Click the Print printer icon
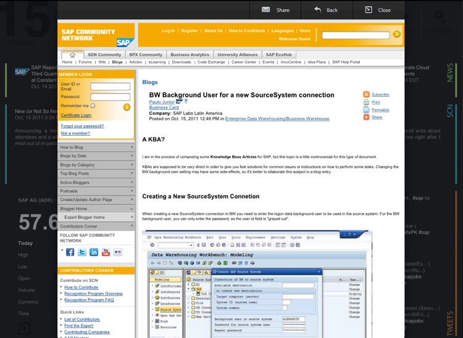This screenshot has width=463, height=338. tap(366, 102)
